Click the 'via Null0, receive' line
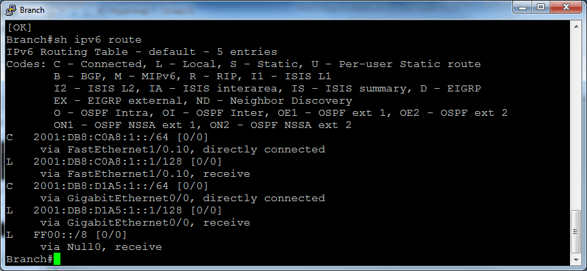Viewport: 587px width, 271px height. [x=101, y=247]
